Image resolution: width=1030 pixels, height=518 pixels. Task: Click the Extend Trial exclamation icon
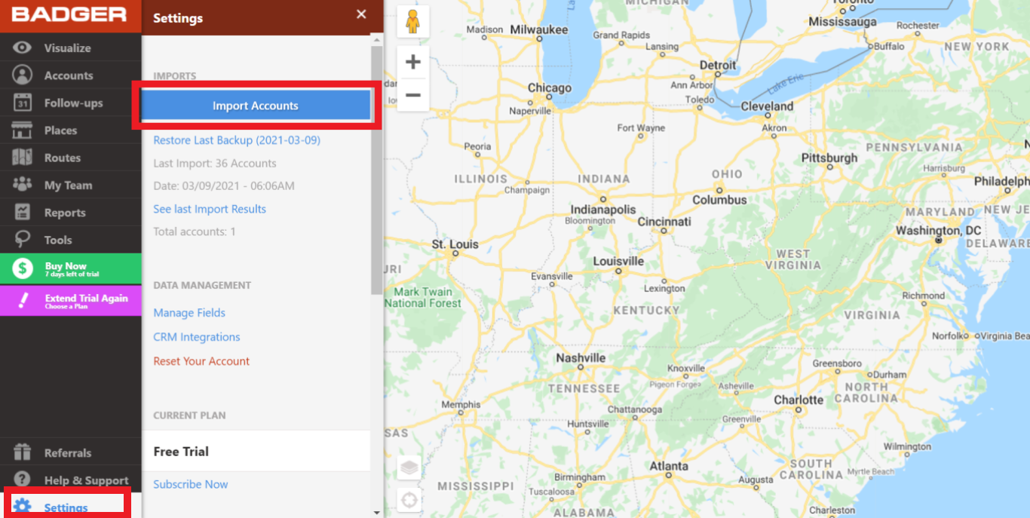tap(23, 301)
